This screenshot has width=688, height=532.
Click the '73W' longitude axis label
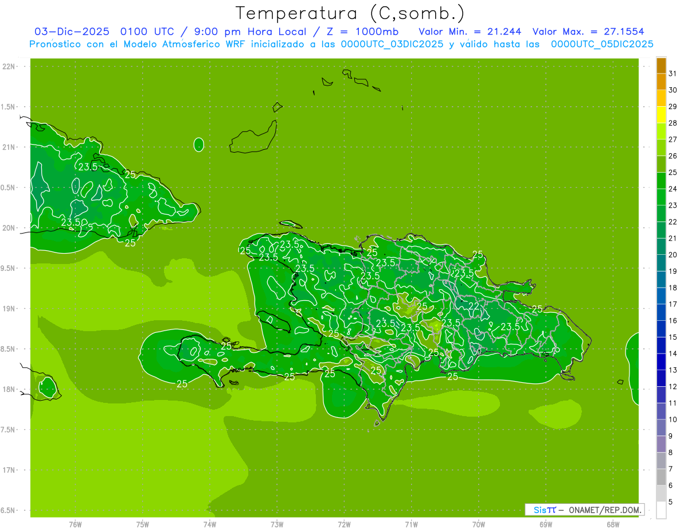[277, 525]
